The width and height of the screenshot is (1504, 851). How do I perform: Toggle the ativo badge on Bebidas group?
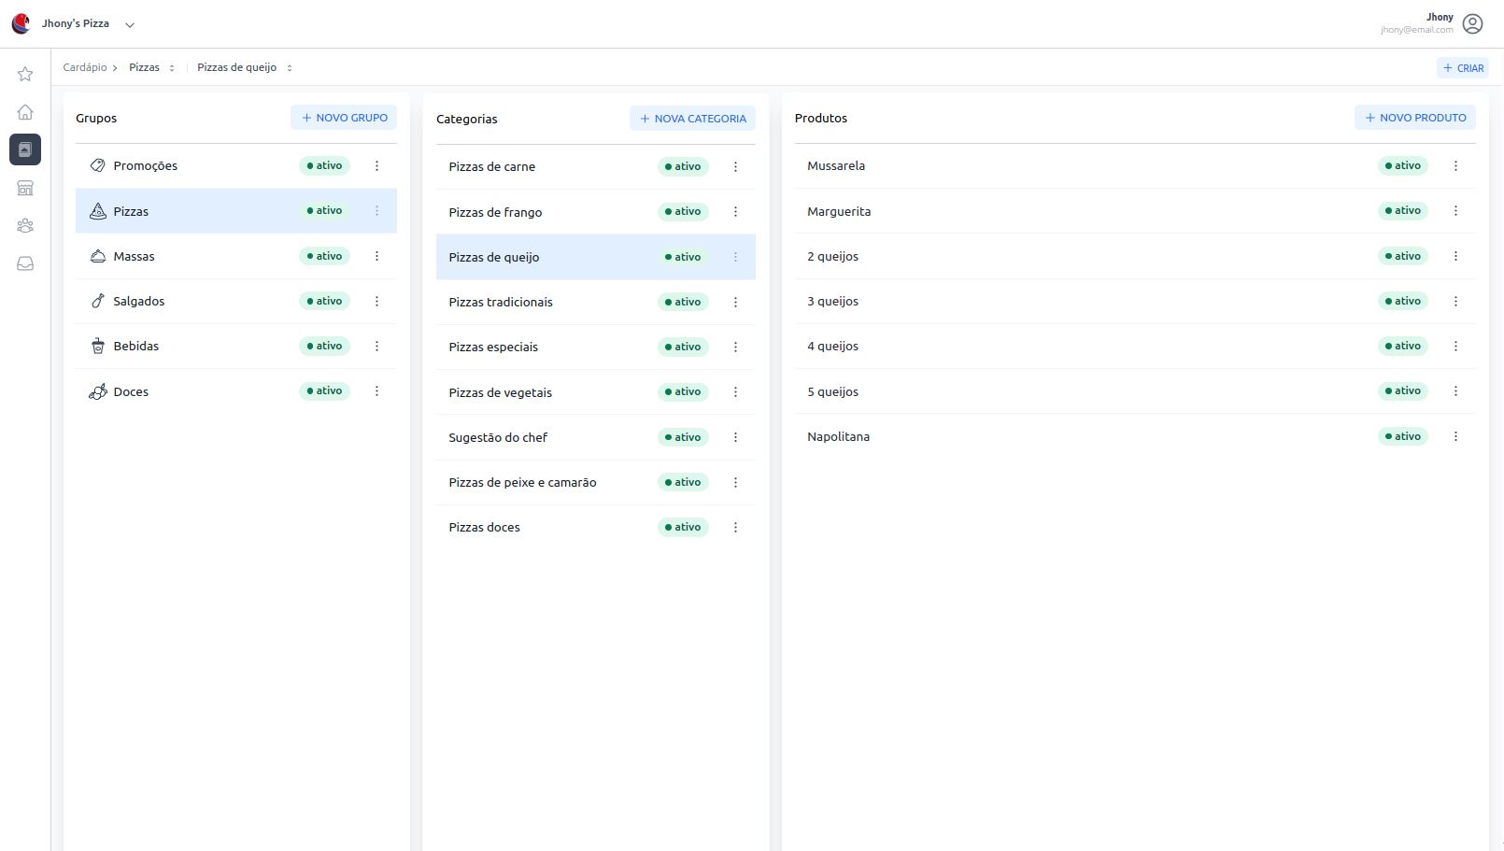click(x=324, y=346)
